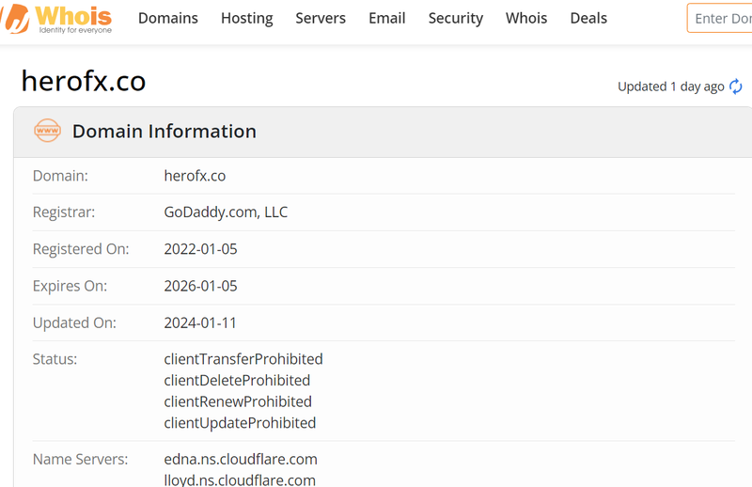
Task: Open the Email menu
Action: (387, 18)
